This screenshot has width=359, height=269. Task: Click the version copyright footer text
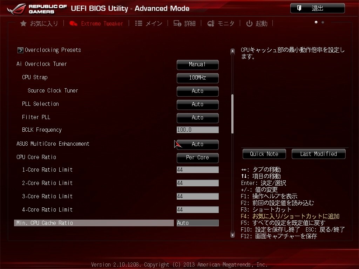pos(179,265)
